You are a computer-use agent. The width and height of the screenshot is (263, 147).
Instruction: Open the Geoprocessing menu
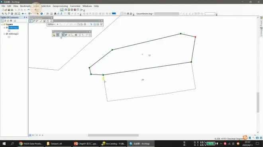(60, 6)
